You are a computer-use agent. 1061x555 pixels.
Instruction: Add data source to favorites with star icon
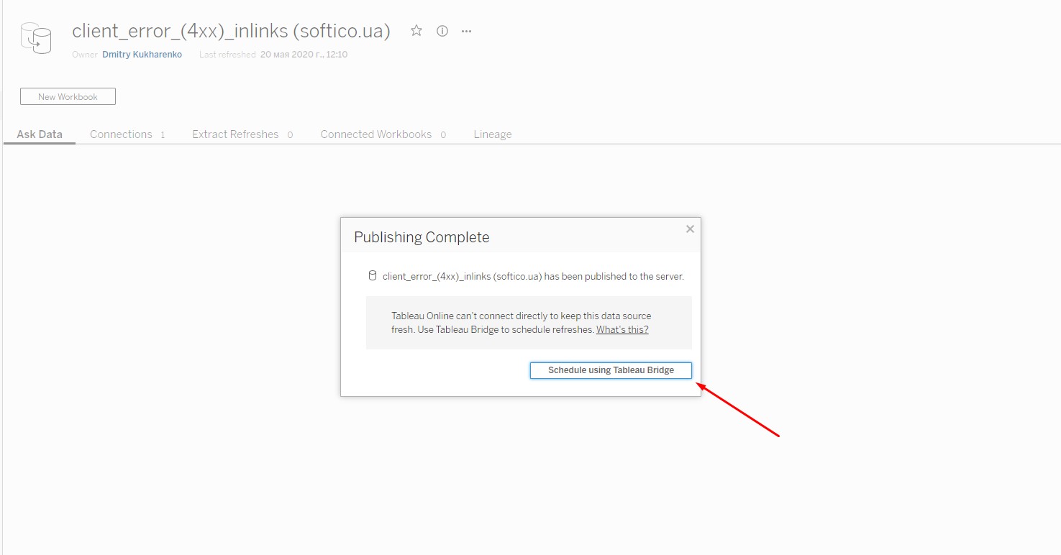tap(416, 31)
